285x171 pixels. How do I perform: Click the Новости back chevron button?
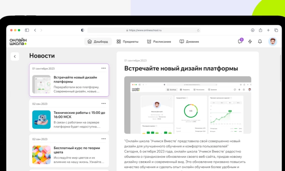pyautogui.click(x=15, y=57)
